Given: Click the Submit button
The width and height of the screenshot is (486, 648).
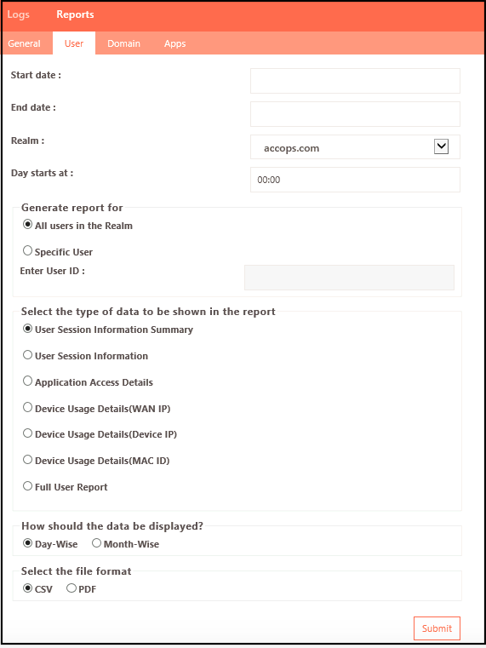Looking at the screenshot, I should click(x=437, y=628).
